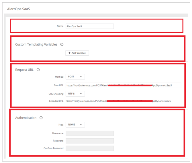Click the Encoded URL text

pyautogui.click(x=118, y=101)
